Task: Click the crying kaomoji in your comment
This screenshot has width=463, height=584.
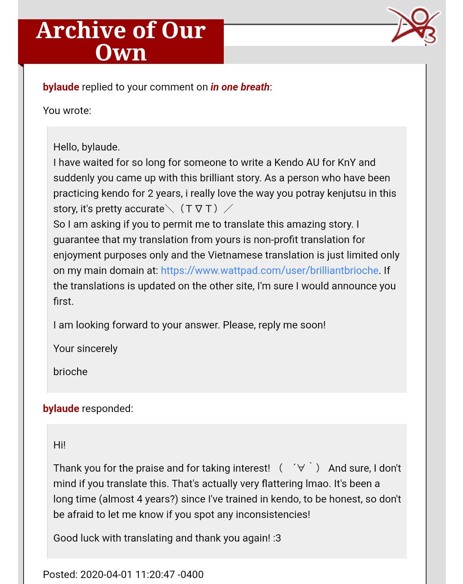Action: pyautogui.click(x=199, y=209)
